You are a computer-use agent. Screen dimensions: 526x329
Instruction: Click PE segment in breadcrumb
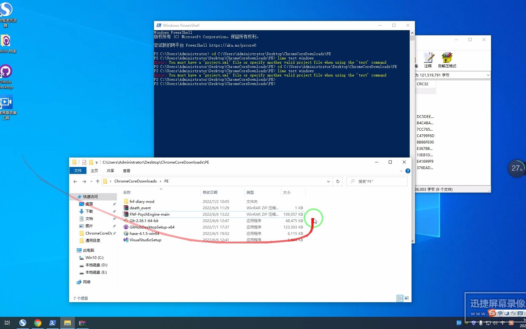(167, 181)
